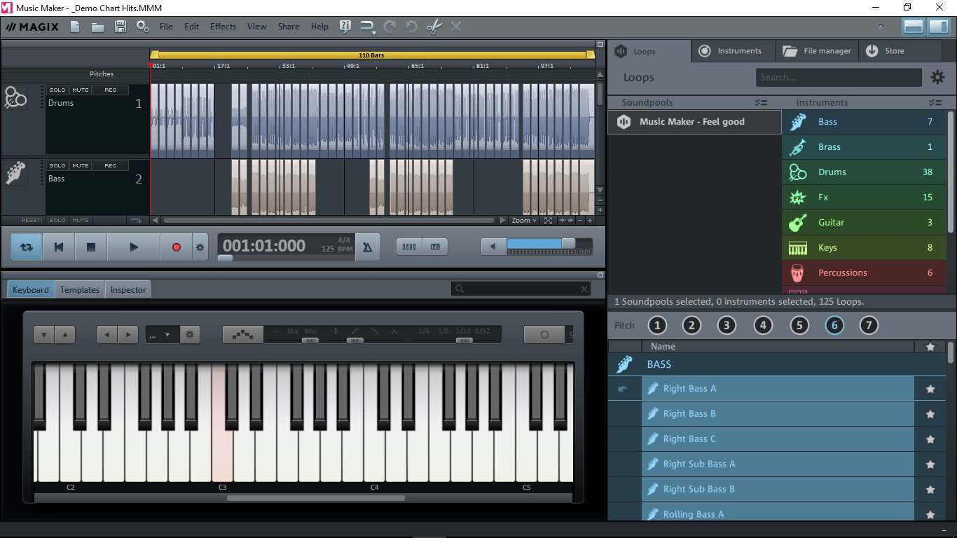Click the favorite star for Right Sub Bass A
957x538 pixels.
click(930, 464)
